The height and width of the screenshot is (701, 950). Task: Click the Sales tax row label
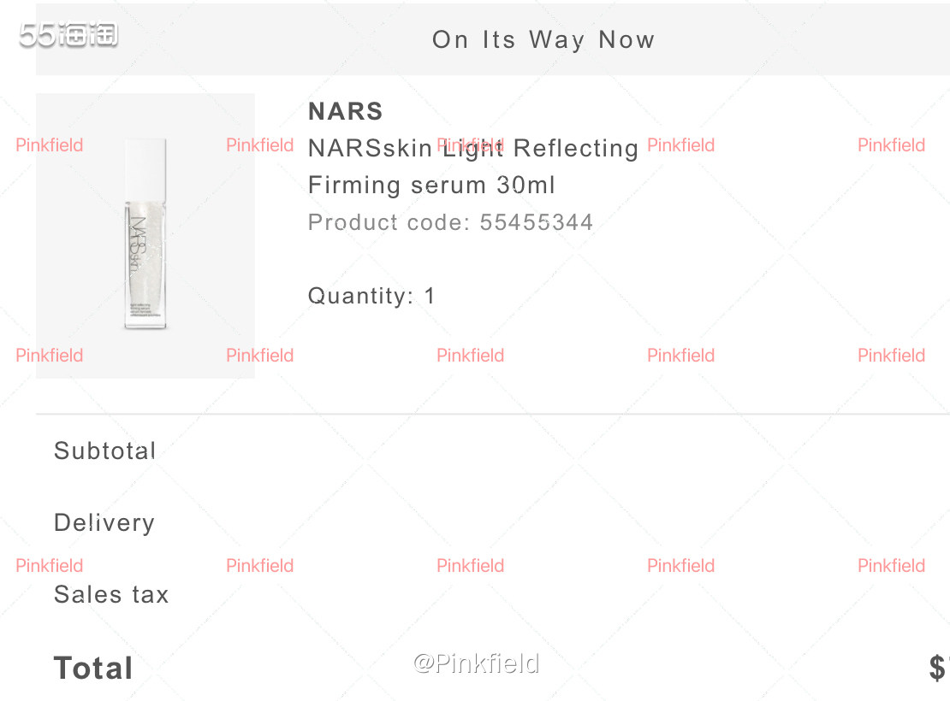[x=111, y=594]
